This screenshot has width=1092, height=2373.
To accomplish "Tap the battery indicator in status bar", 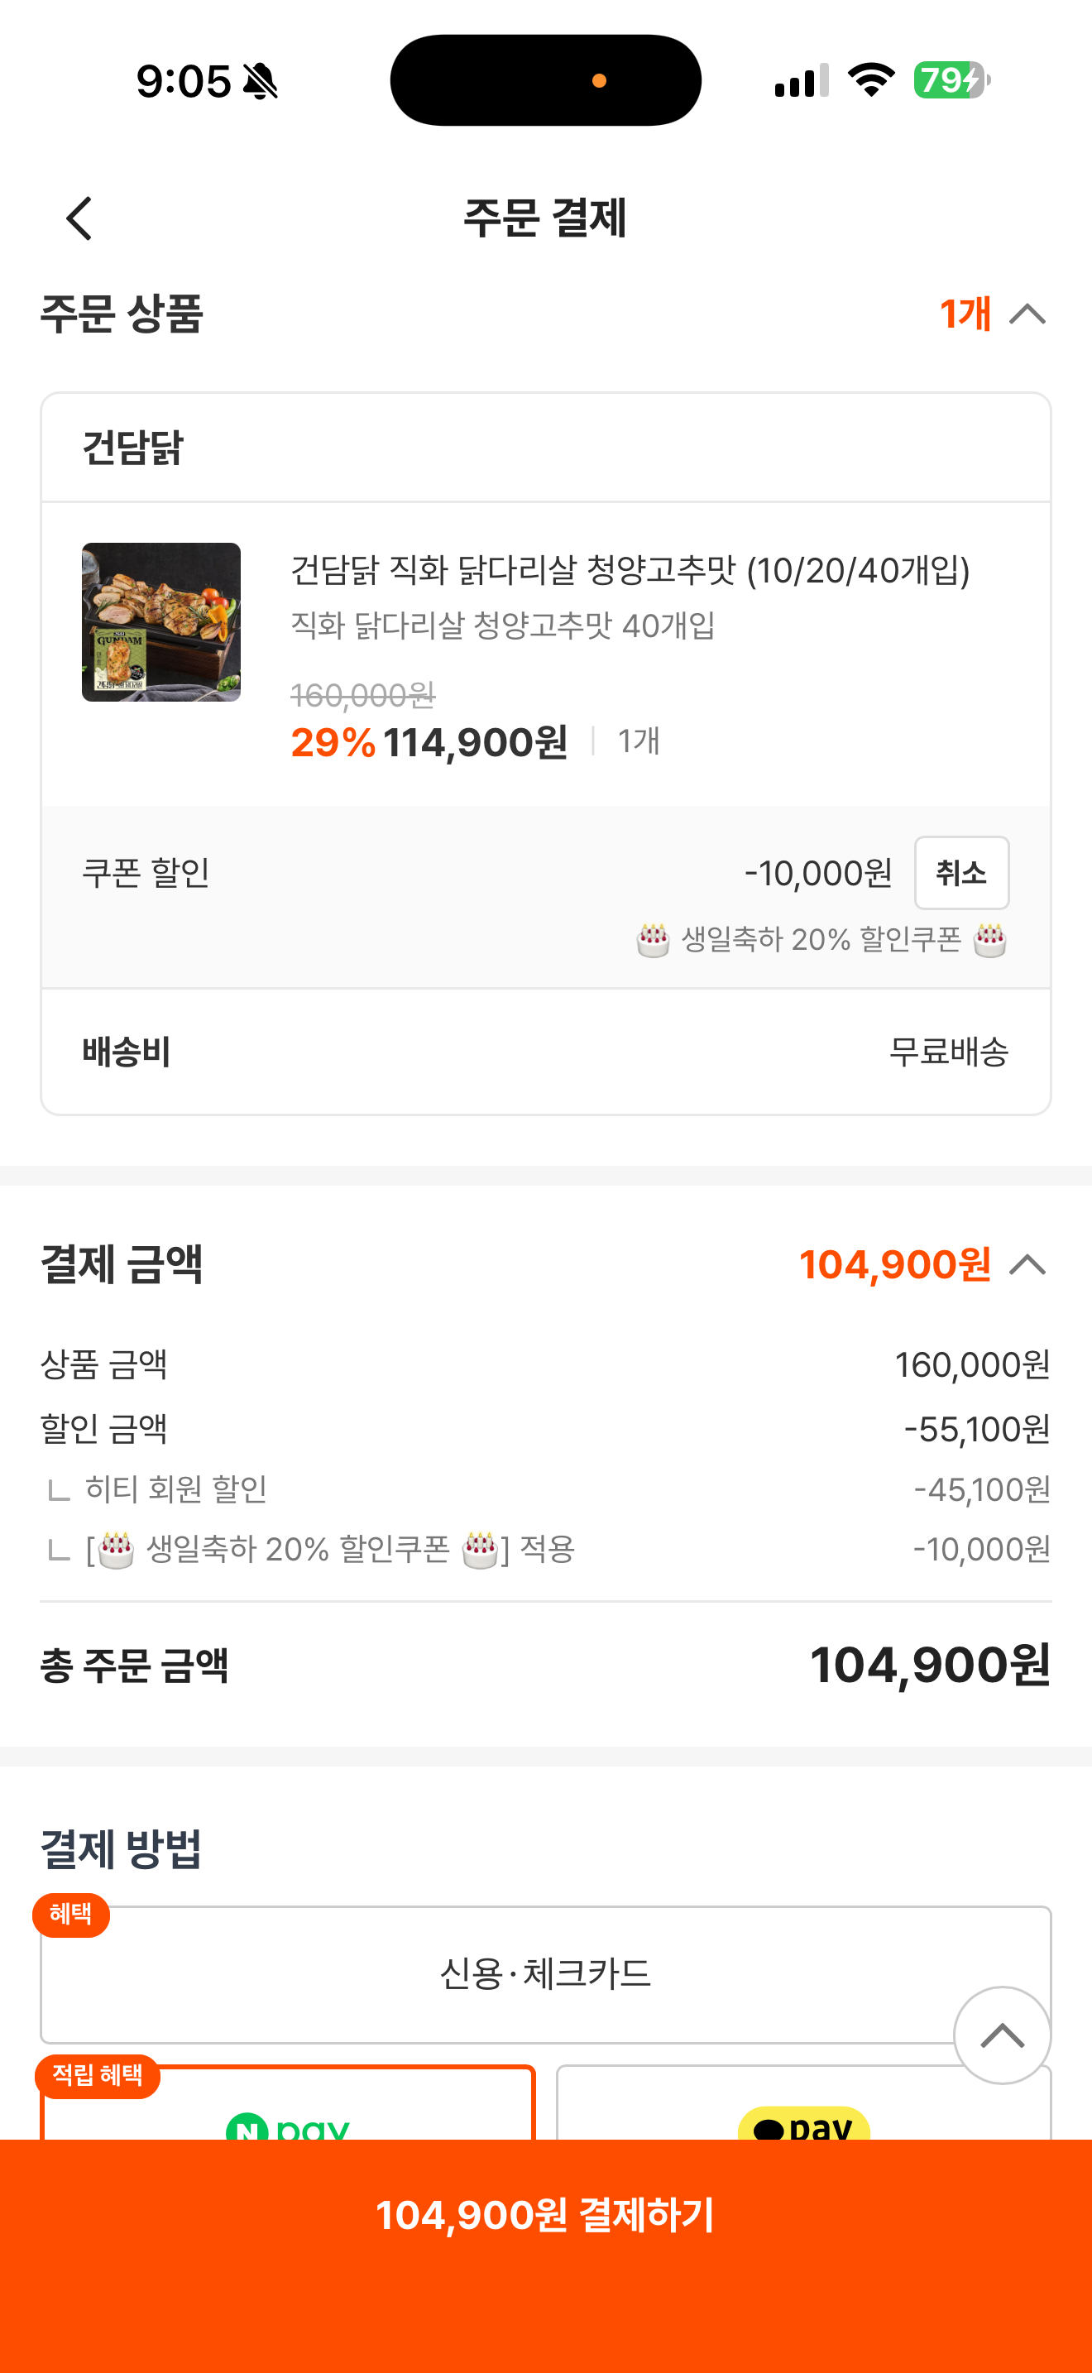I will click(x=952, y=80).
